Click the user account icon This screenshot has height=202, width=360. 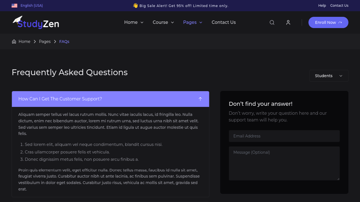pos(288,22)
